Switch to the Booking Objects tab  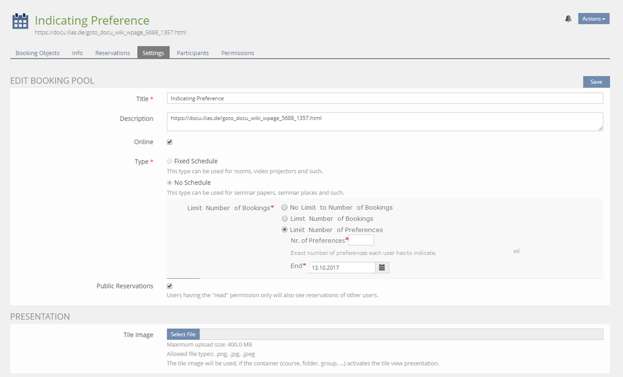click(x=37, y=53)
